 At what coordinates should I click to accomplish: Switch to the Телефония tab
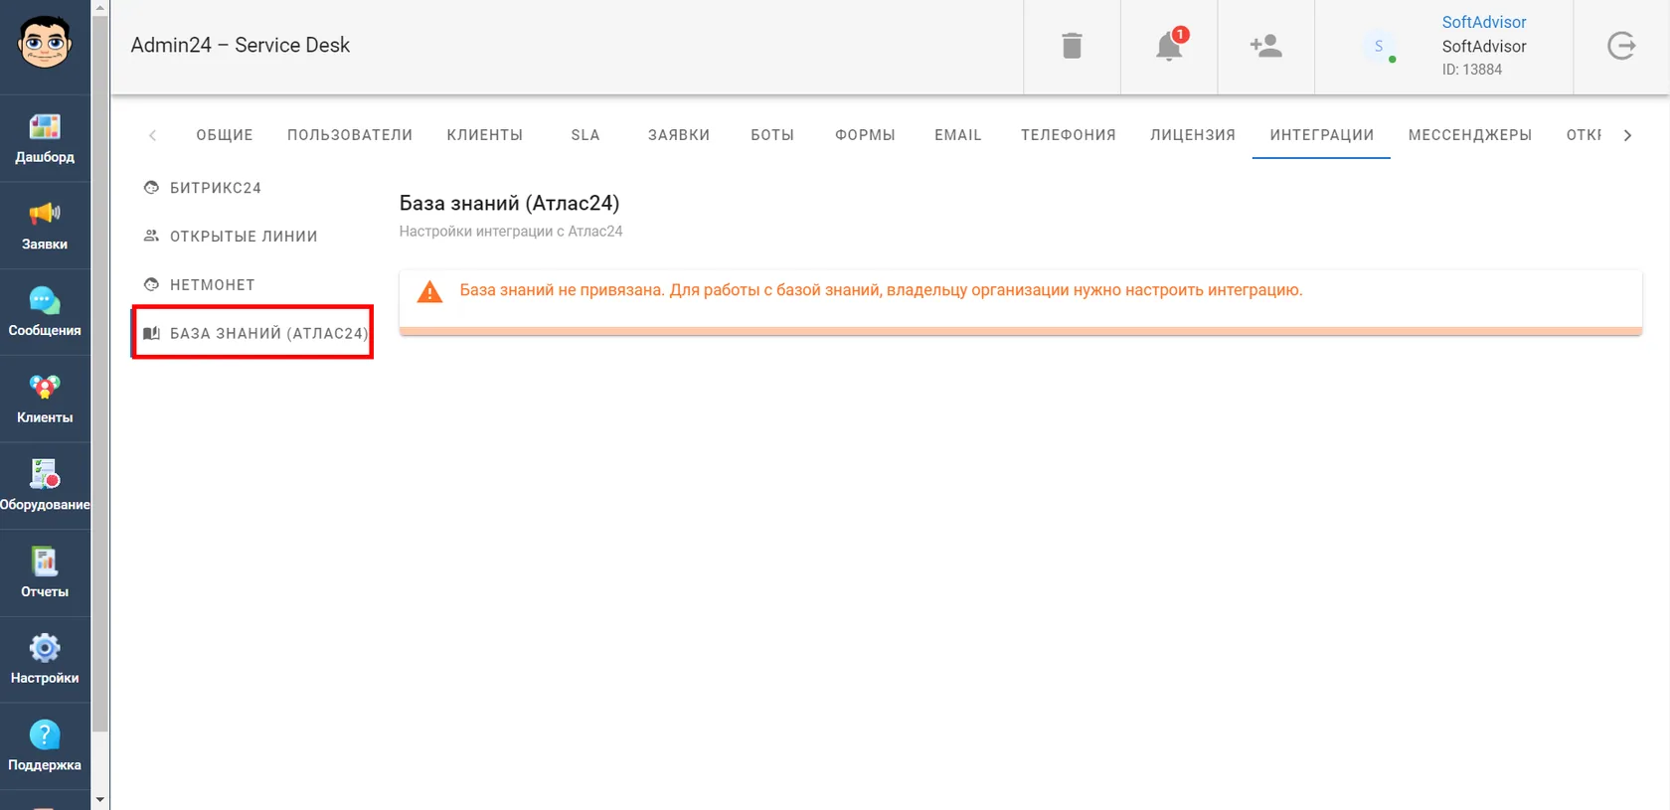coord(1068,135)
